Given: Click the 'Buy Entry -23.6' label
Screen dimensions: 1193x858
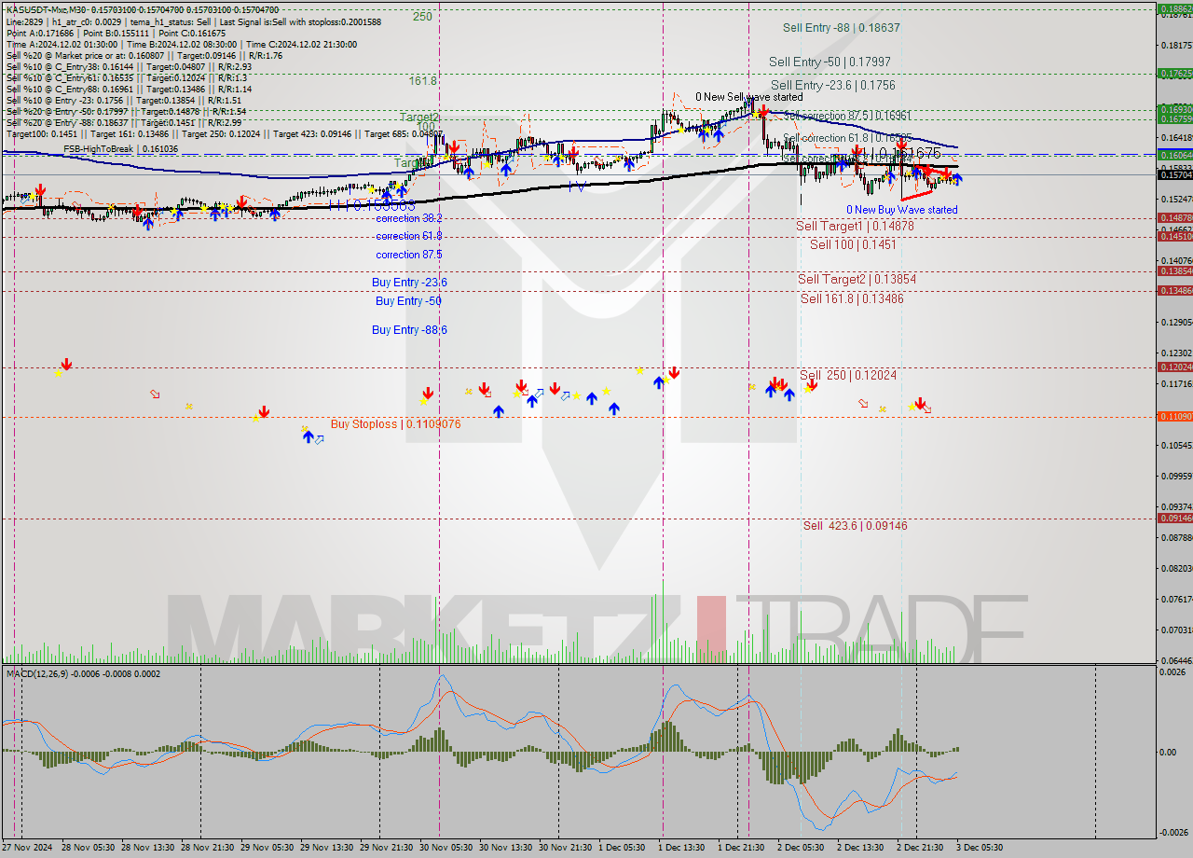Looking at the screenshot, I should point(409,282).
